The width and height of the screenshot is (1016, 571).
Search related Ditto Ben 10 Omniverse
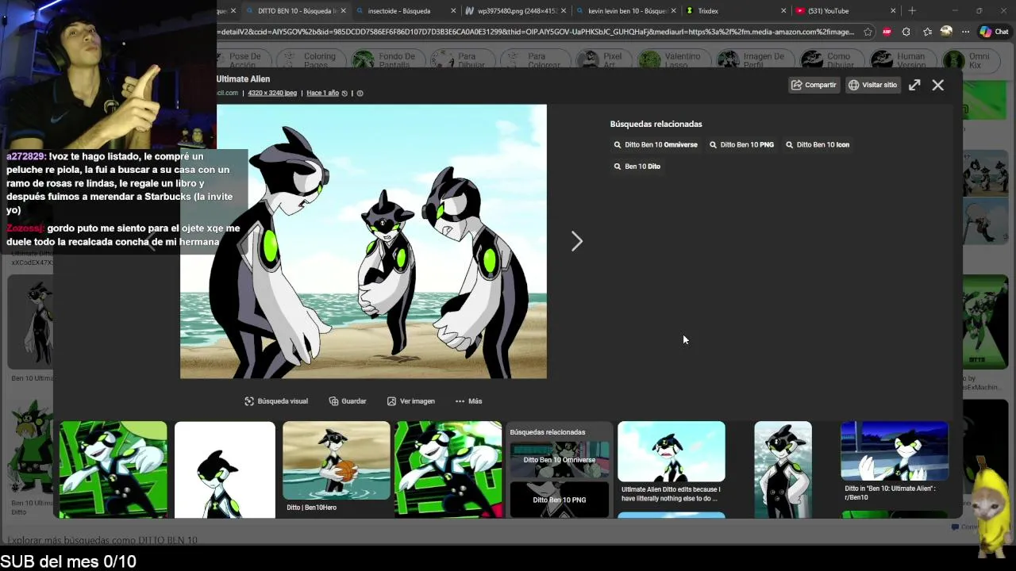pos(656,145)
